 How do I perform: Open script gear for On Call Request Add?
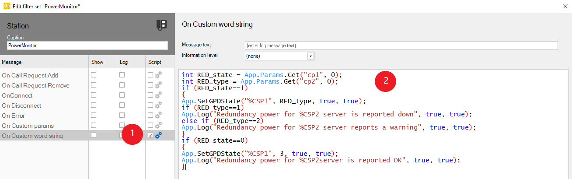158,75
